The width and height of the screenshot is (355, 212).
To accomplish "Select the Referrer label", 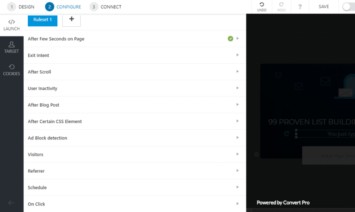I will 36,171.
